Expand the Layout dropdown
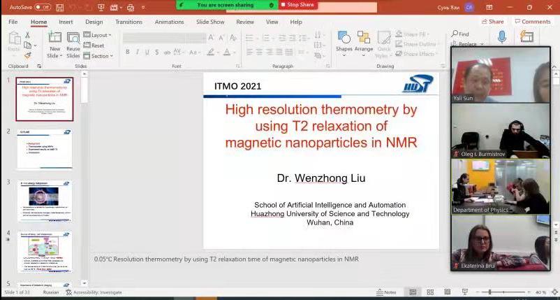 pyautogui.click(x=100, y=35)
